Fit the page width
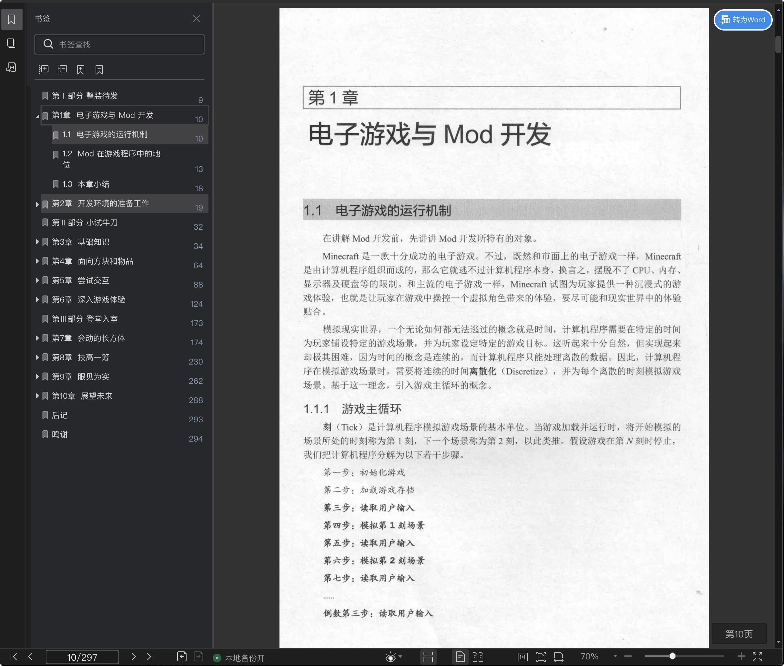Screen dimensions: 784x666 [559, 657]
